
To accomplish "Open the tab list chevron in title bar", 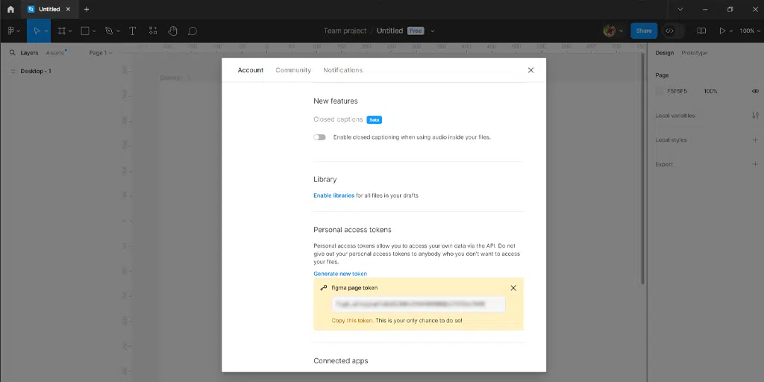I will pyautogui.click(x=680, y=9).
